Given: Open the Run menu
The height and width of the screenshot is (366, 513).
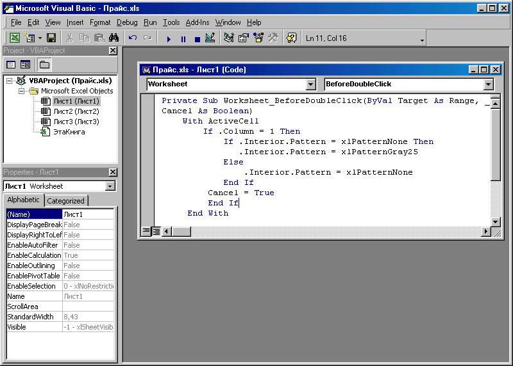Looking at the screenshot, I should [x=150, y=22].
